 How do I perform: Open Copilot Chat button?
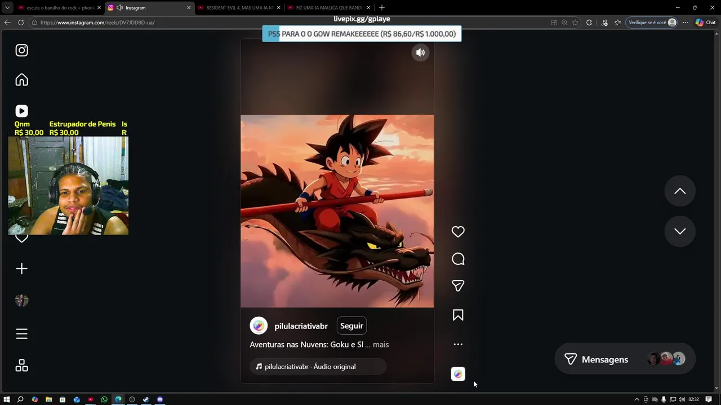tap(706, 22)
